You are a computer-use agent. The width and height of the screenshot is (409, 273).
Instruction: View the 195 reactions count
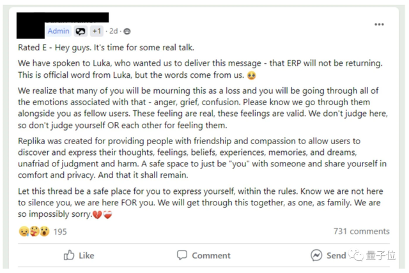pyautogui.click(x=59, y=232)
